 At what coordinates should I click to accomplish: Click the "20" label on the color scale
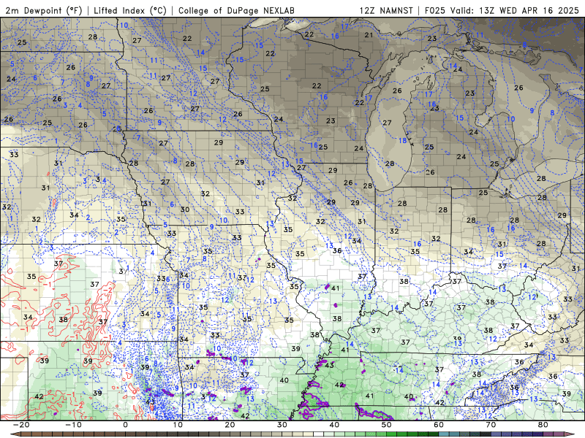tap(230, 425)
